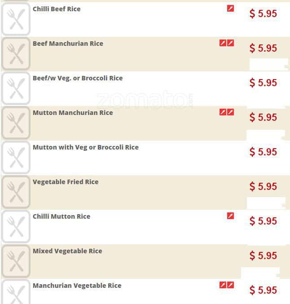The image size is (290, 304).
Task: Open the Beef/w Veg. or Broccoli Rice item
Action: tap(78, 78)
